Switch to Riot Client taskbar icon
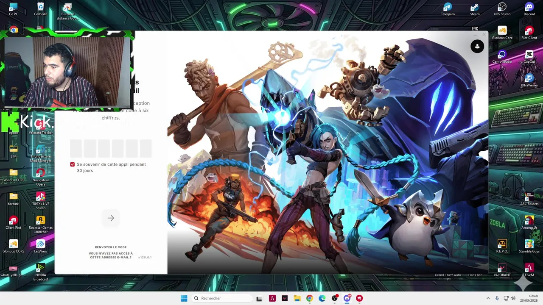543x305 pixels. (359, 298)
